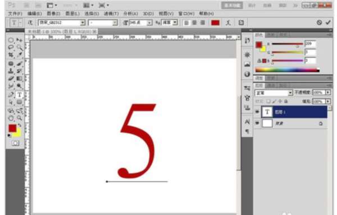Toggle quick mask mode button
The image size is (337, 215).
point(15,143)
